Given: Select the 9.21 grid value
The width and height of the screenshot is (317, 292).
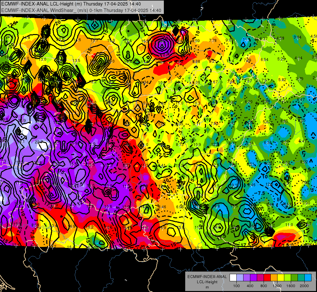Looking at the screenshot, I should point(213,61).
